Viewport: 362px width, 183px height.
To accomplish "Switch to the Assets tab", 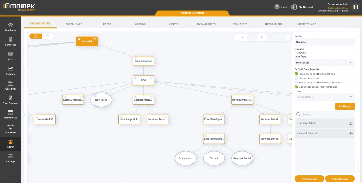I will tap(173, 24).
